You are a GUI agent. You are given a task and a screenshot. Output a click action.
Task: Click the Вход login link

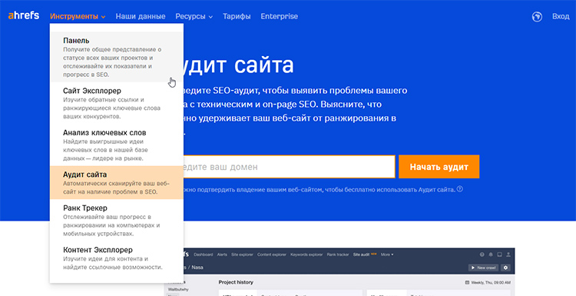coord(561,17)
